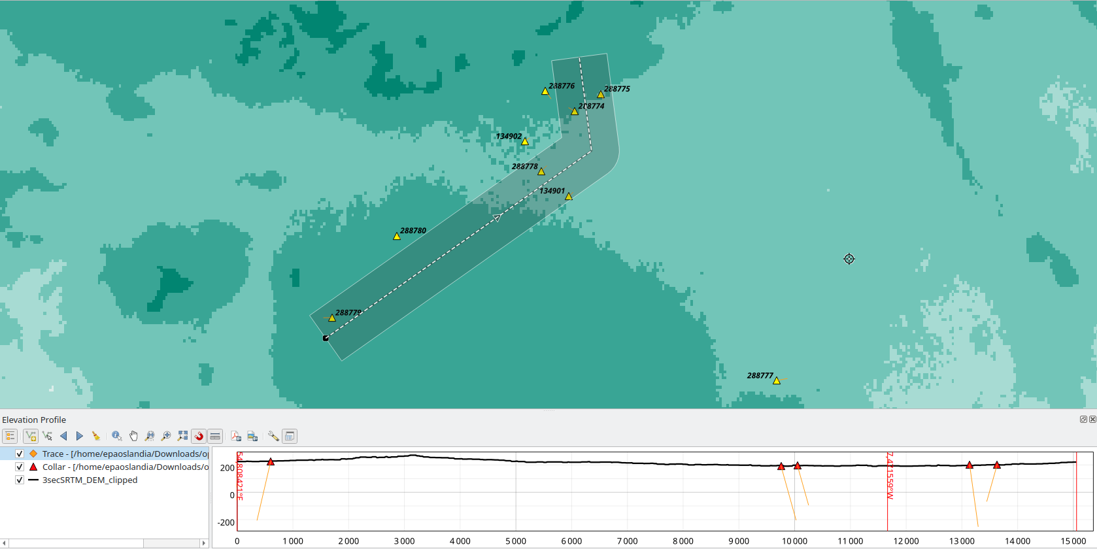Open the wrench Options menu

tap(273, 436)
